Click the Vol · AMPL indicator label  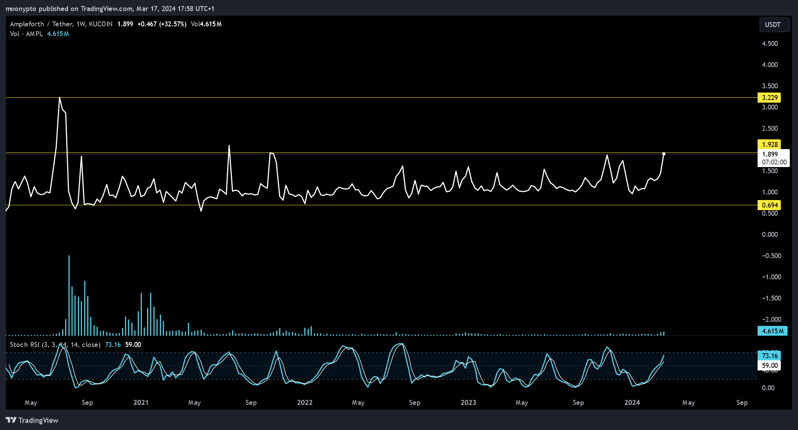[26, 34]
